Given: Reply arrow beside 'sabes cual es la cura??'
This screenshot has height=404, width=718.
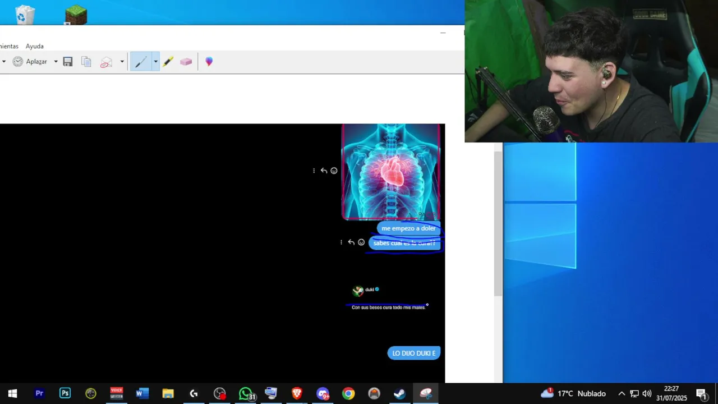Looking at the screenshot, I should pyautogui.click(x=351, y=242).
